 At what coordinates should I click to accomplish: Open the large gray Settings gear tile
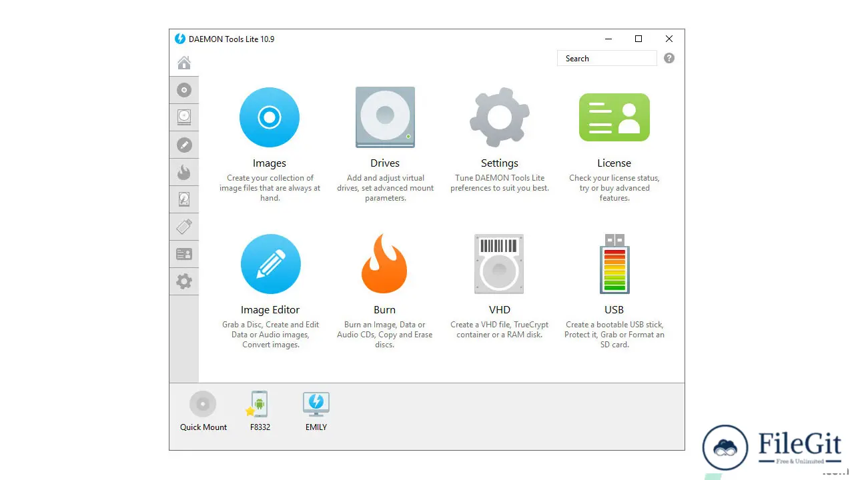[500, 117]
